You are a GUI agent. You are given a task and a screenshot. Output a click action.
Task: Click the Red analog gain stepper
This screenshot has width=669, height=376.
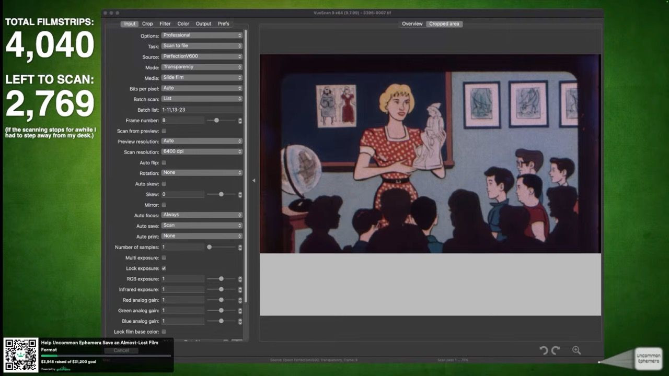240,300
